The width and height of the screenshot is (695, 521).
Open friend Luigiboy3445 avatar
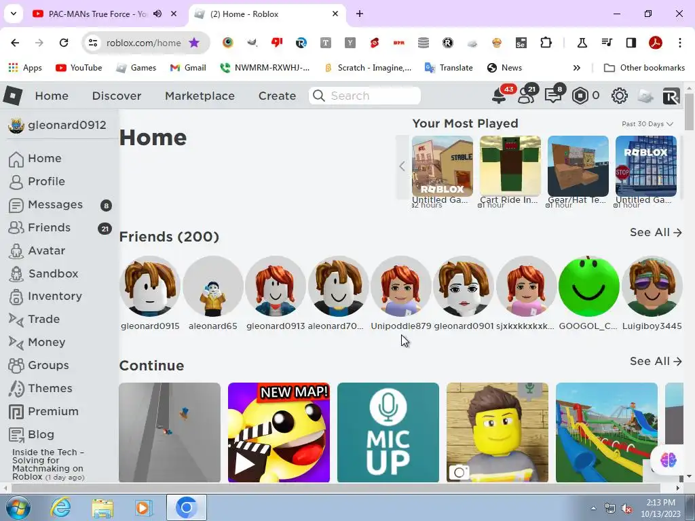[652, 286]
